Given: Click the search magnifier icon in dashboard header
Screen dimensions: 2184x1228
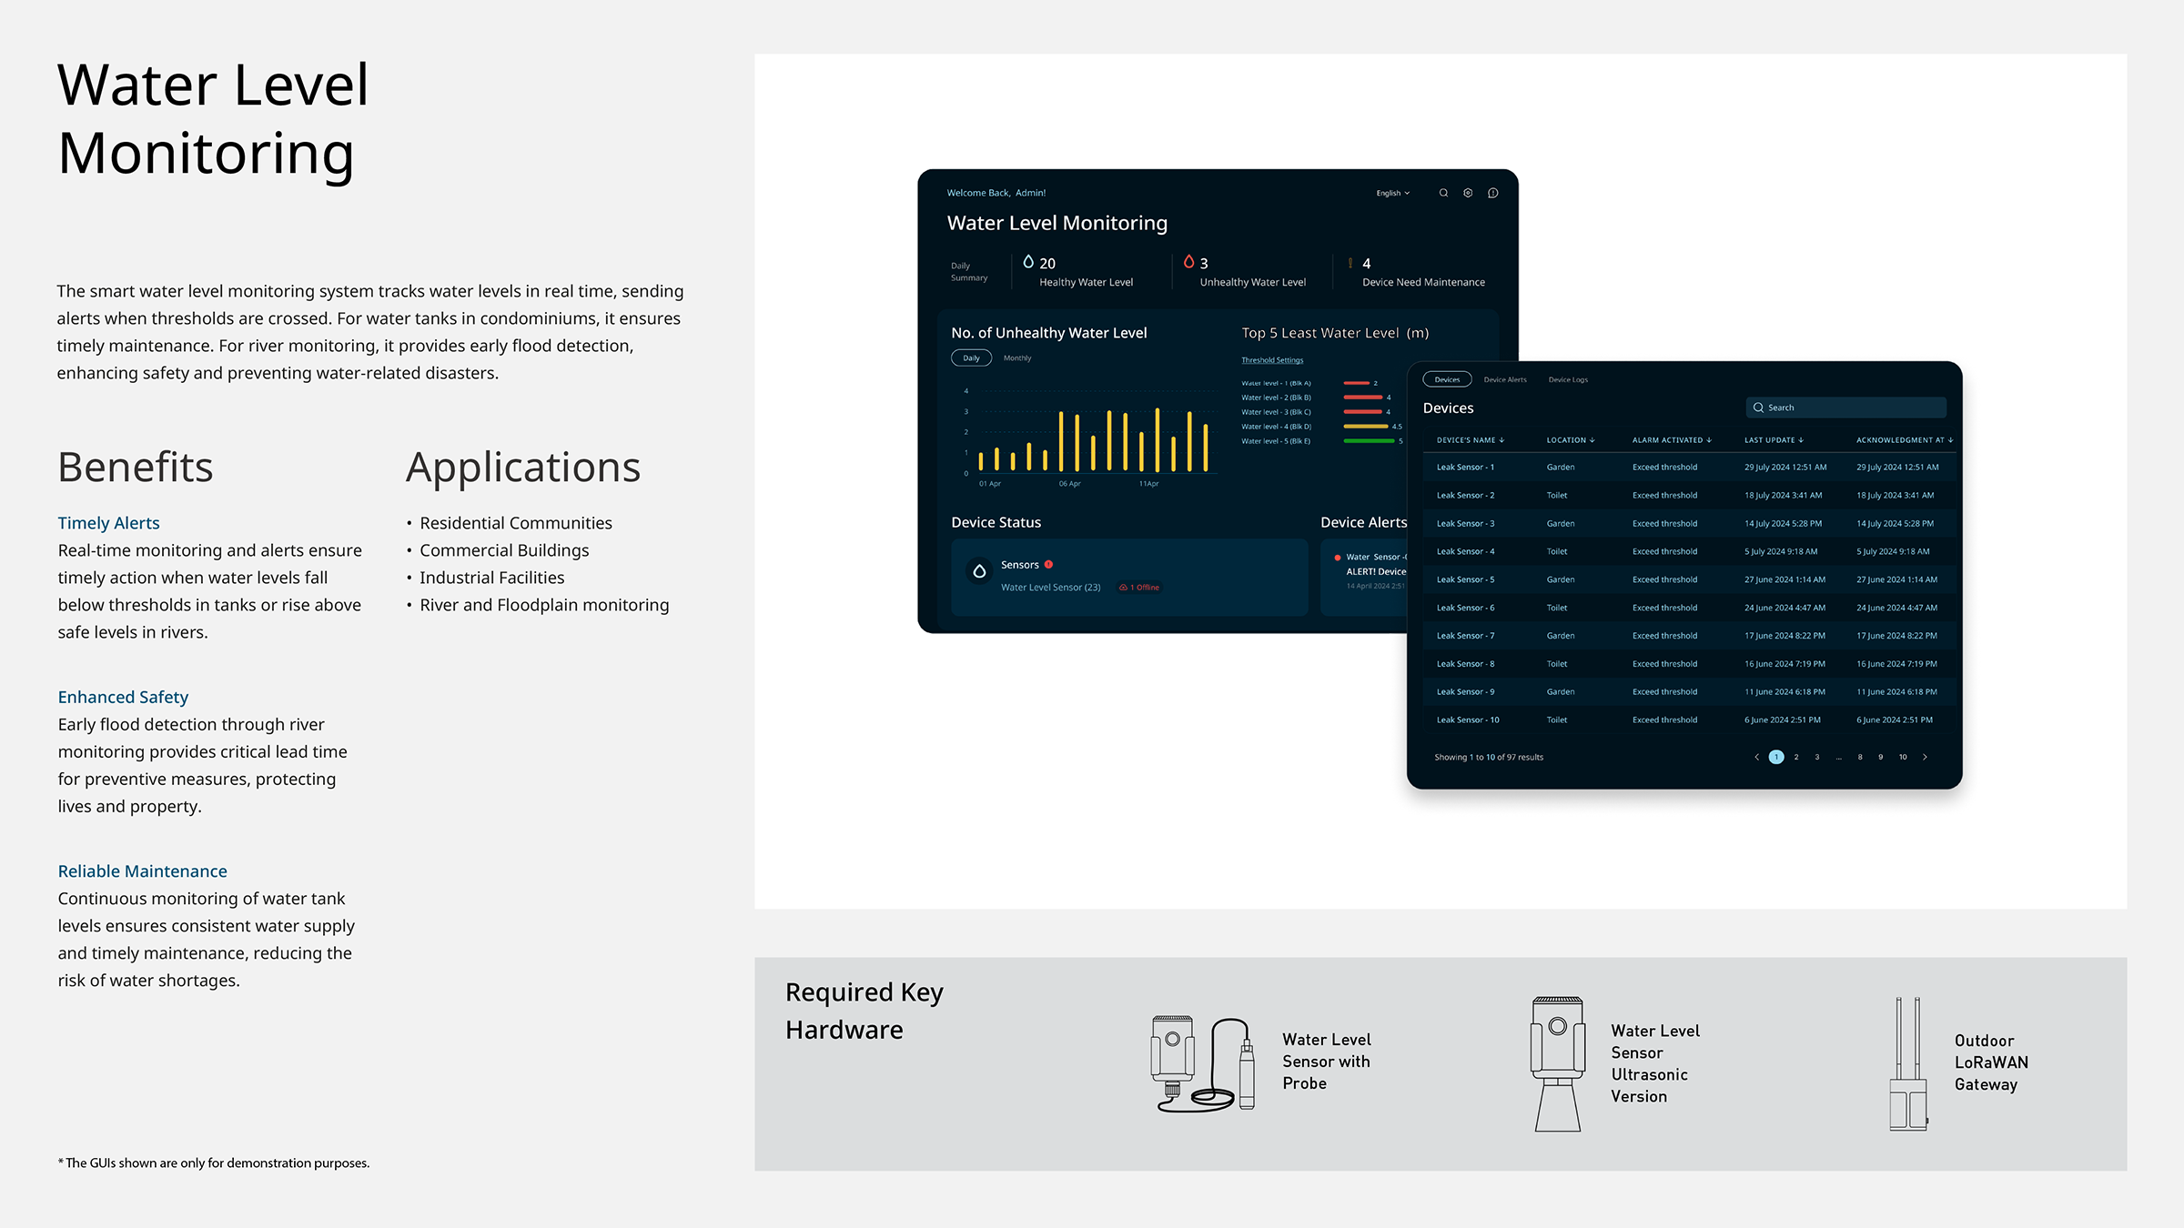Looking at the screenshot, I should pyautogui.click(x=1443, y=193).
